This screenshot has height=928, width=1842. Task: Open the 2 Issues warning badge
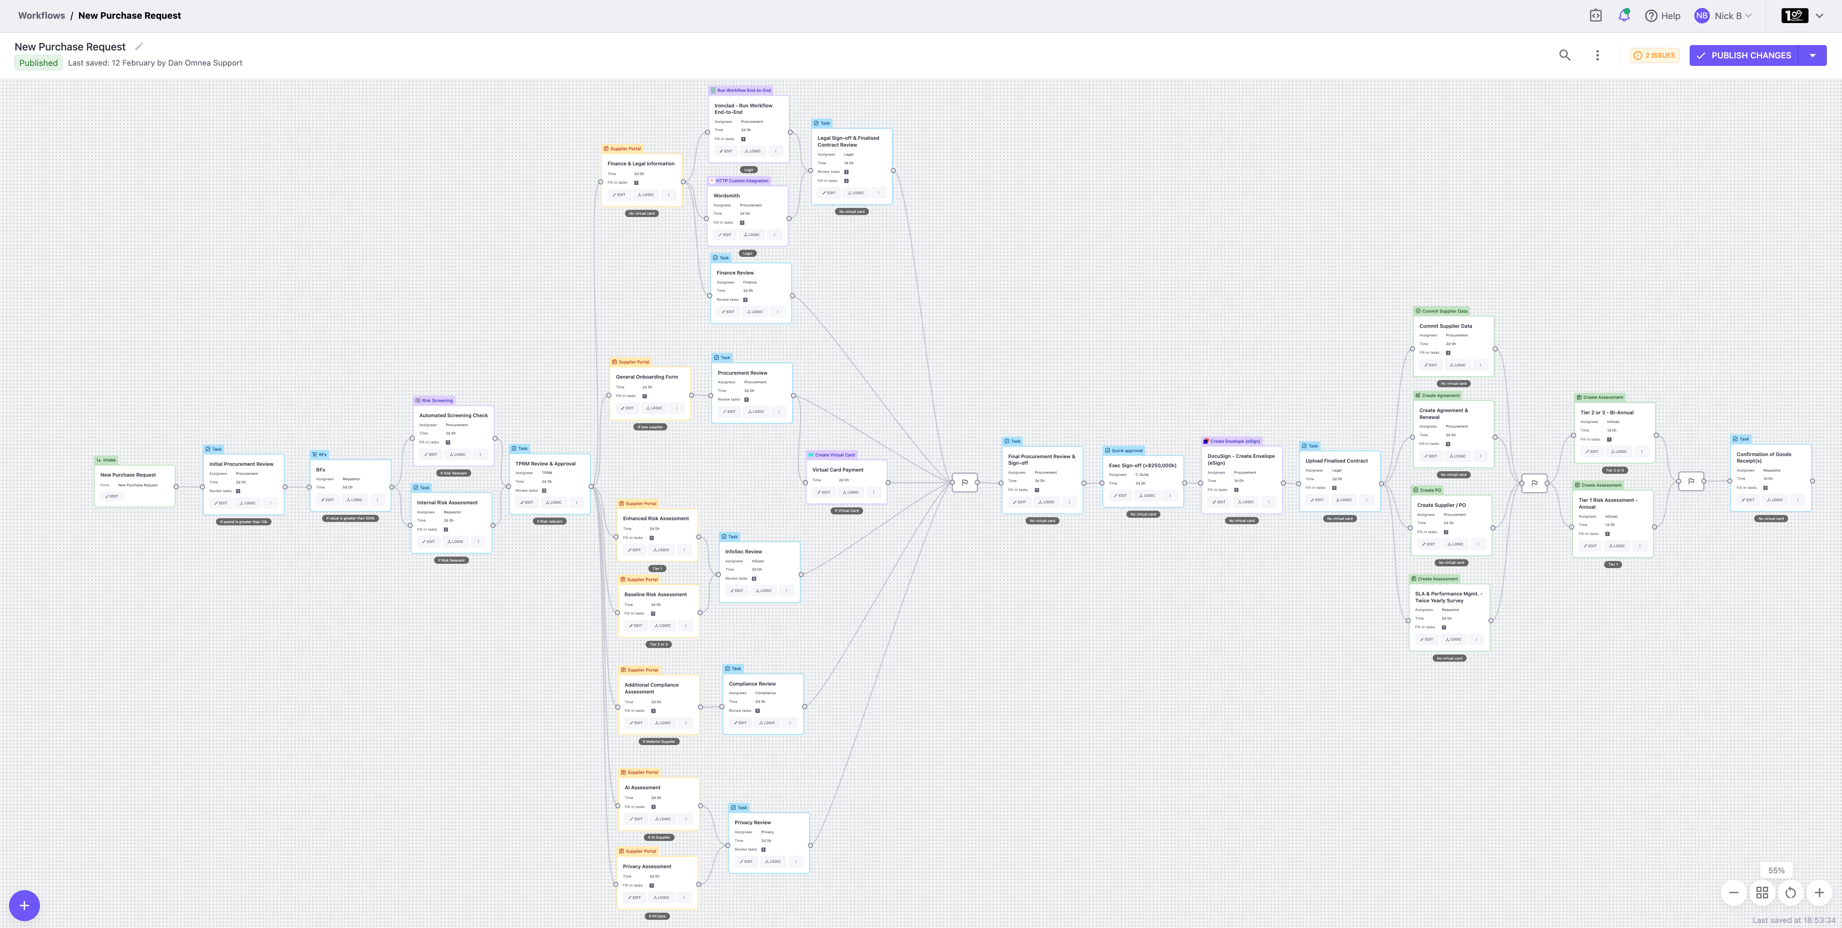click(x=1654, y=55)
